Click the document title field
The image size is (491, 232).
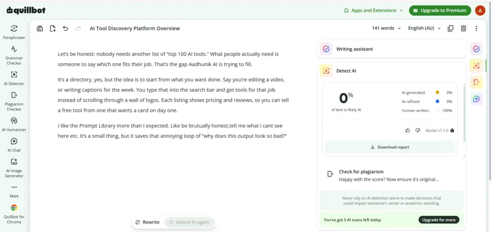click(x=135, y=28)
